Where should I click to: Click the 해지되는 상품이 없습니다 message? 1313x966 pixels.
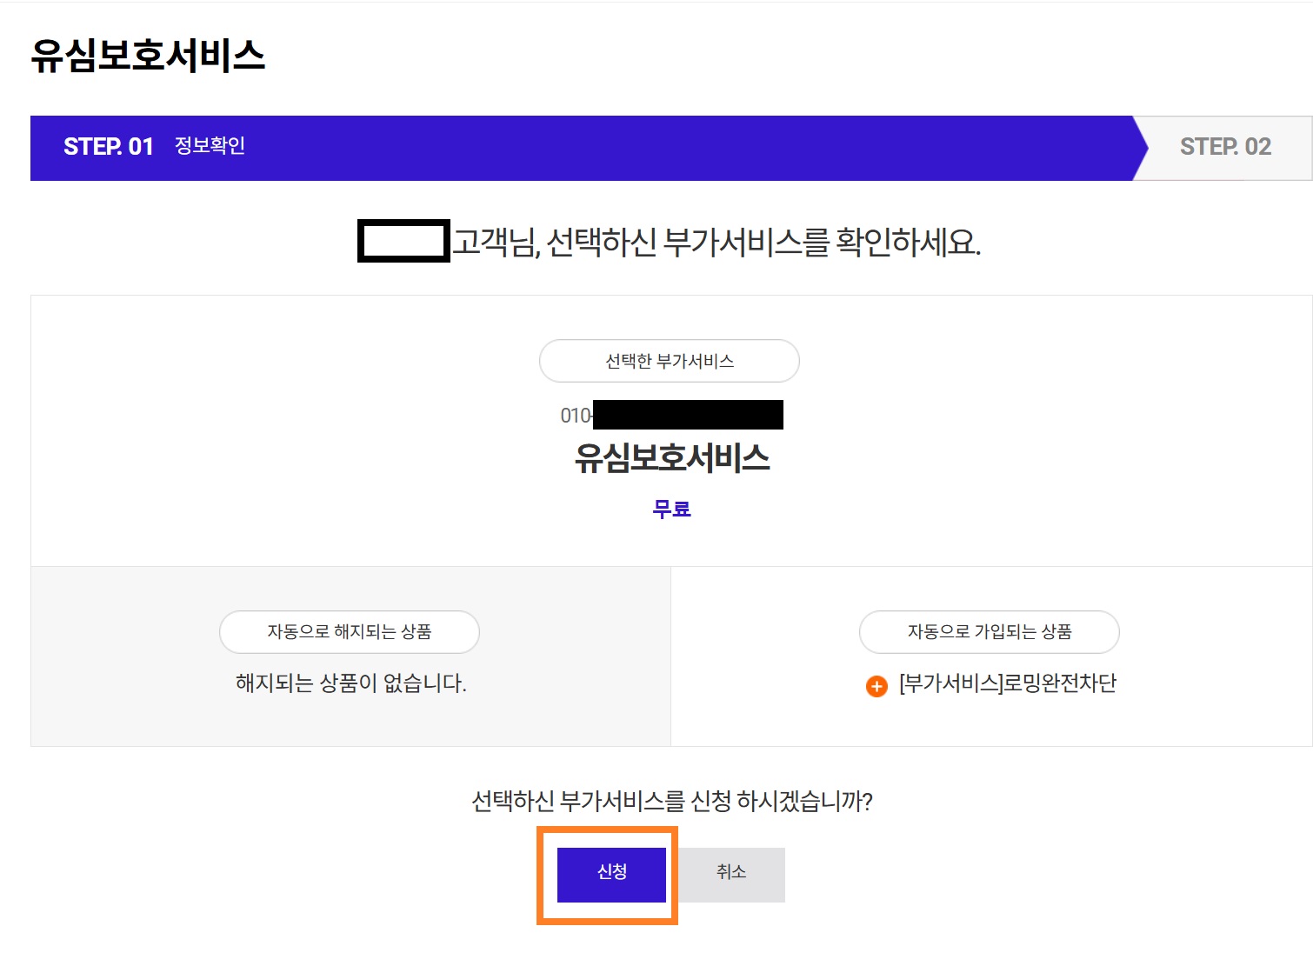point(348,684)
